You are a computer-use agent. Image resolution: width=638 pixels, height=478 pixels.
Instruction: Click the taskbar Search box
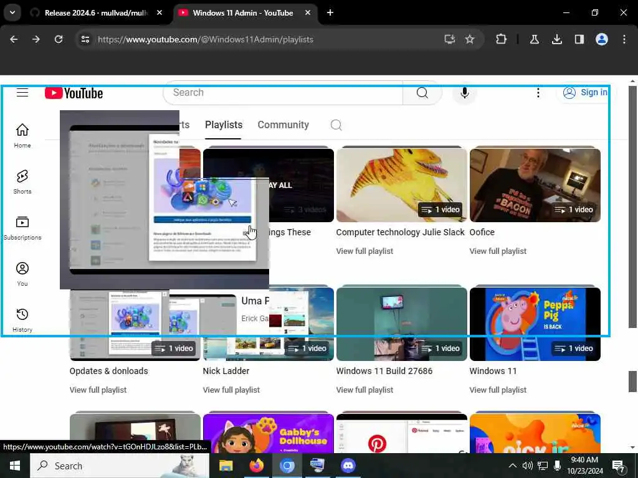click(120, 466)
